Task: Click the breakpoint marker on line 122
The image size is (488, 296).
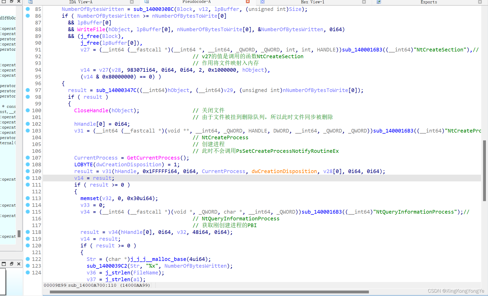Action: tap(28, 259)
